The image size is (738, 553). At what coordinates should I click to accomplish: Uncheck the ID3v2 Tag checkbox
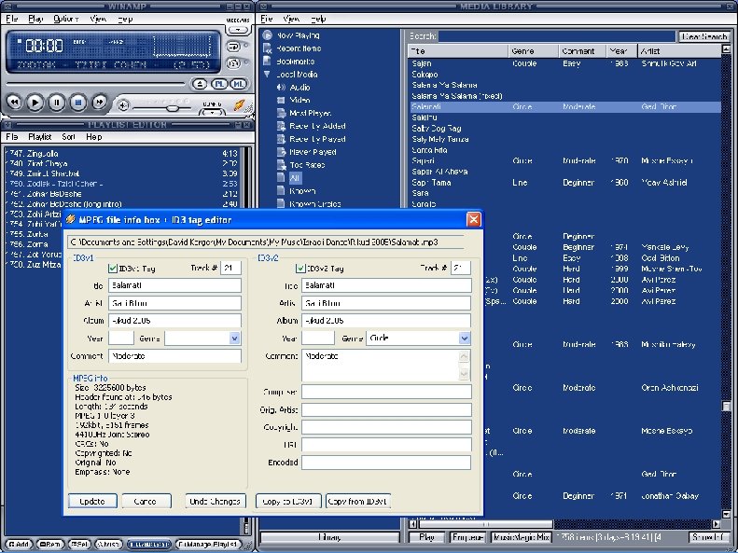[301, 269]
